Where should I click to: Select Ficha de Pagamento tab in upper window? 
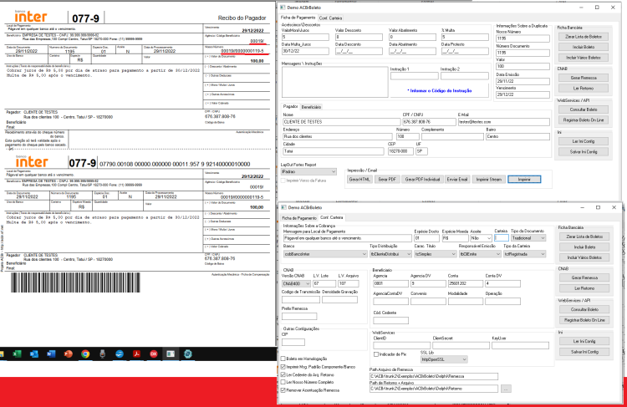click(x=298, y=18)
